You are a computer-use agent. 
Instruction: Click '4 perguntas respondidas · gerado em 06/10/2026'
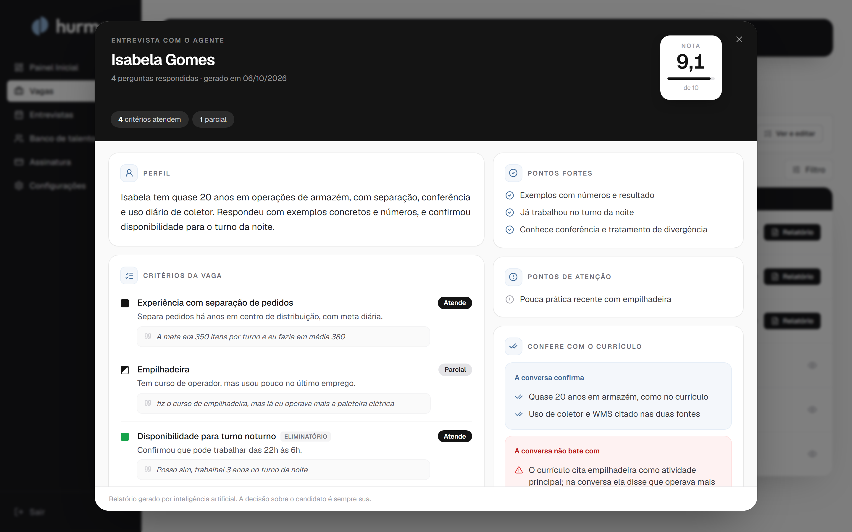199,78
